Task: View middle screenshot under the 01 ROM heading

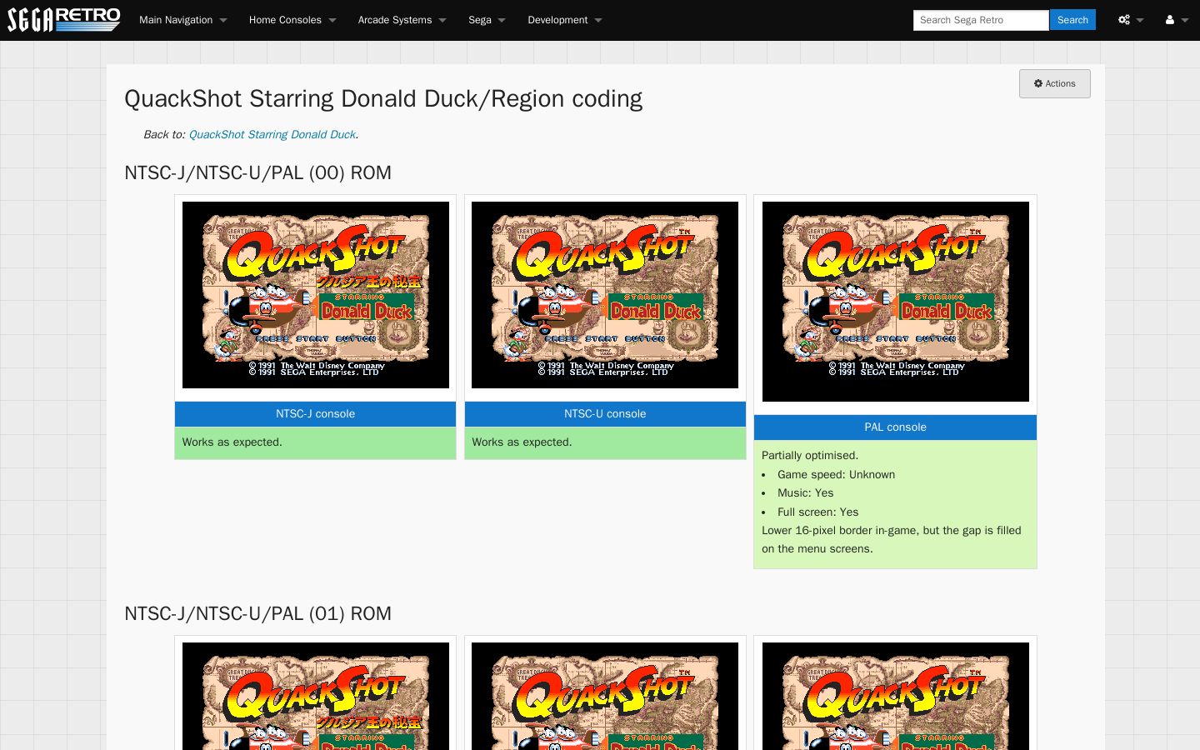Action: [605, 696]
